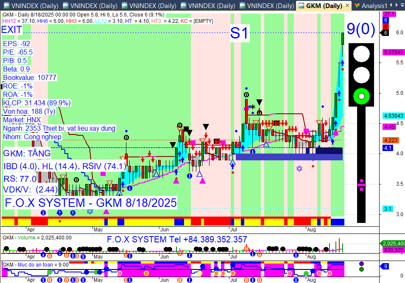
Task: Click the magenta 5.67846 axis label
Action: coord(393,52)
